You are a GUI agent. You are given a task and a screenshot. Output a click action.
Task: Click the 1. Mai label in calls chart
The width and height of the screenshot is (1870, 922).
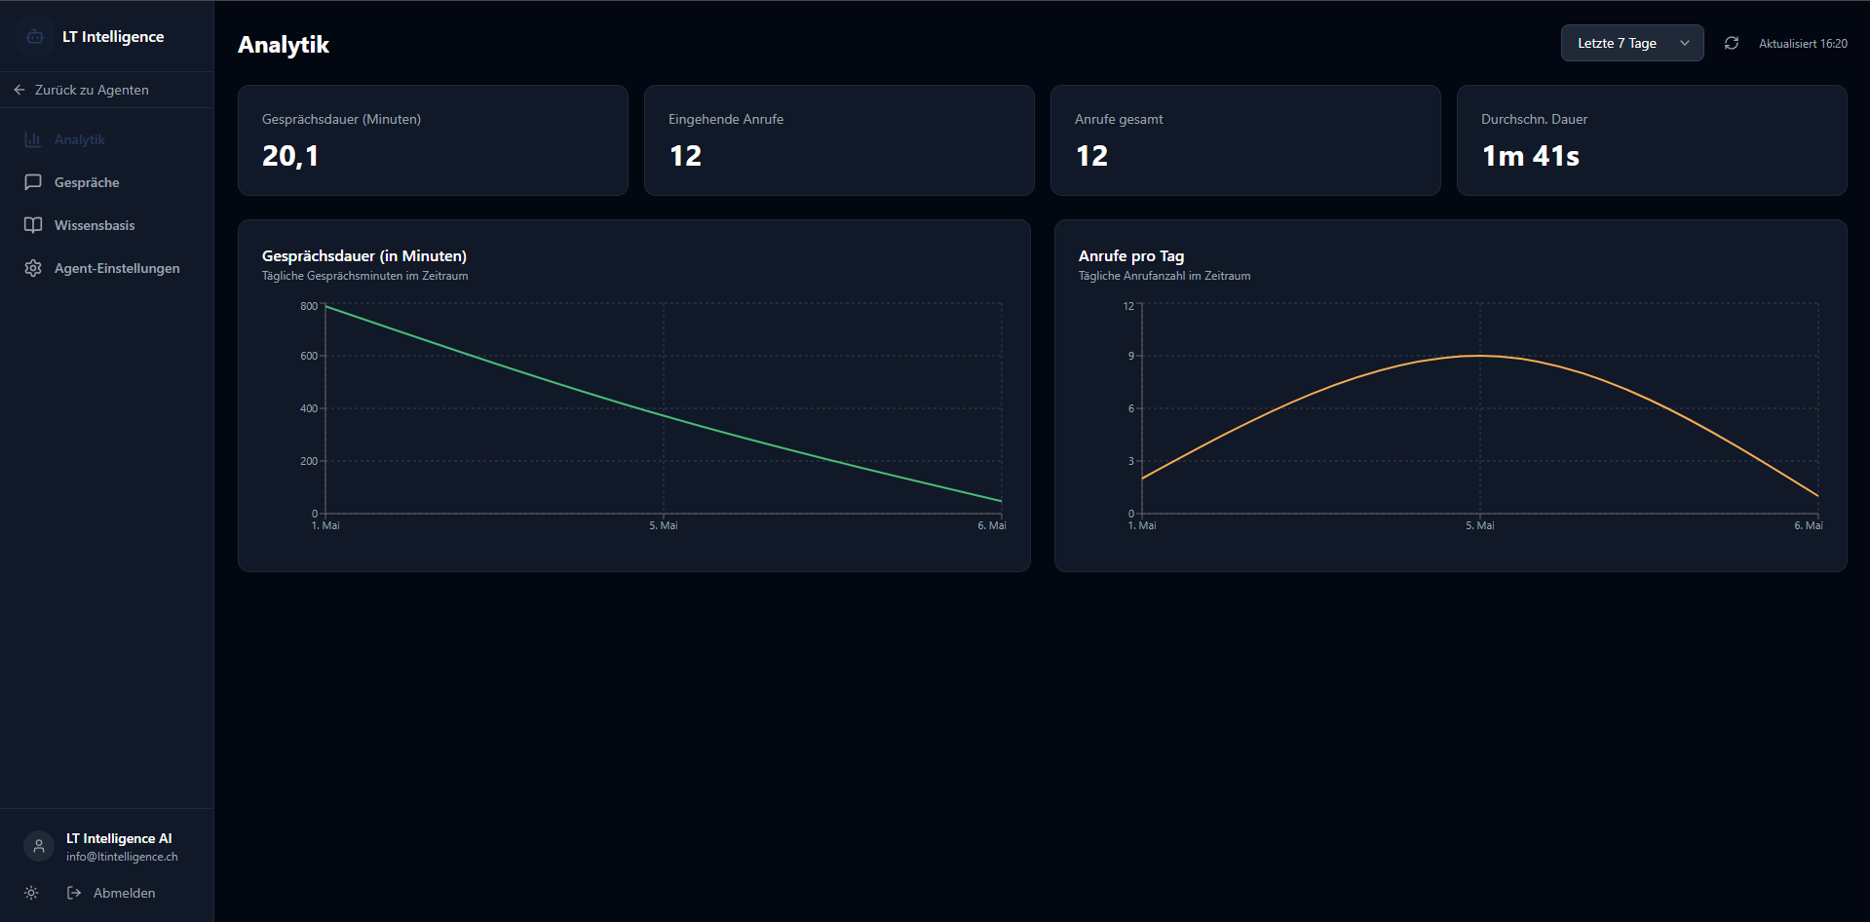(x=1142, y=525)
